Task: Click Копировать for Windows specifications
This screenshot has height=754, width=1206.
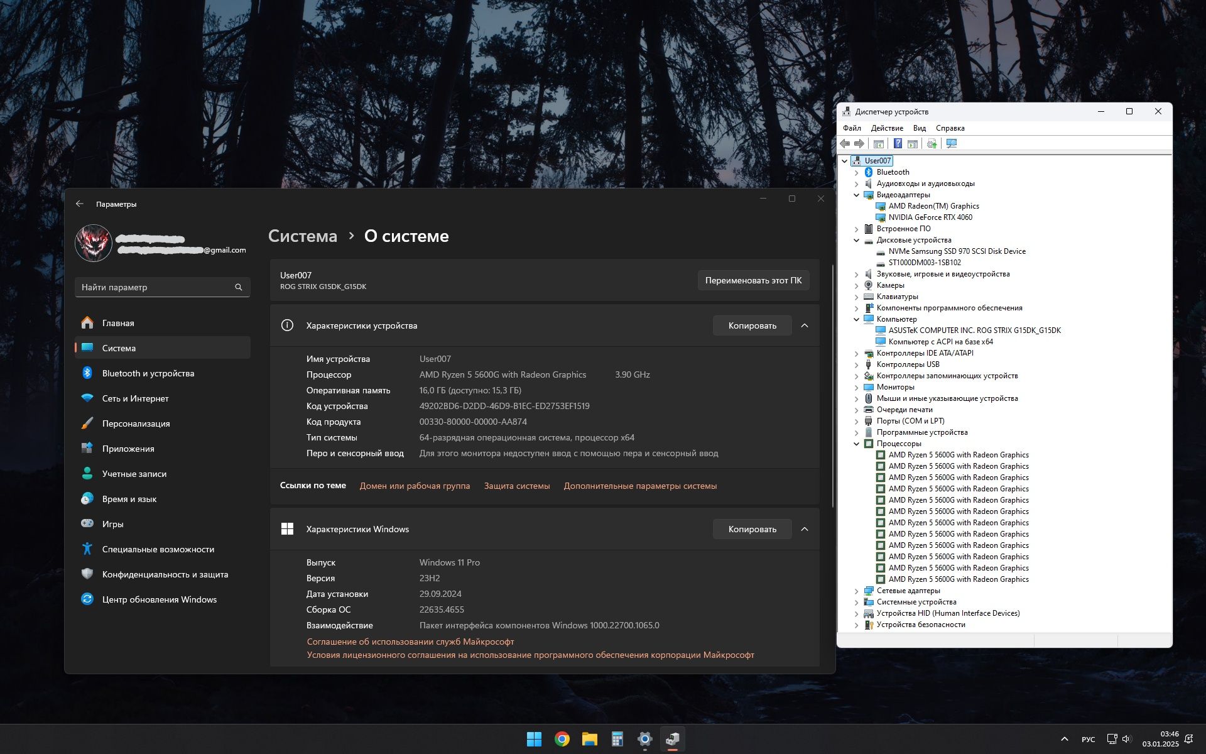Action: point(752,529)
